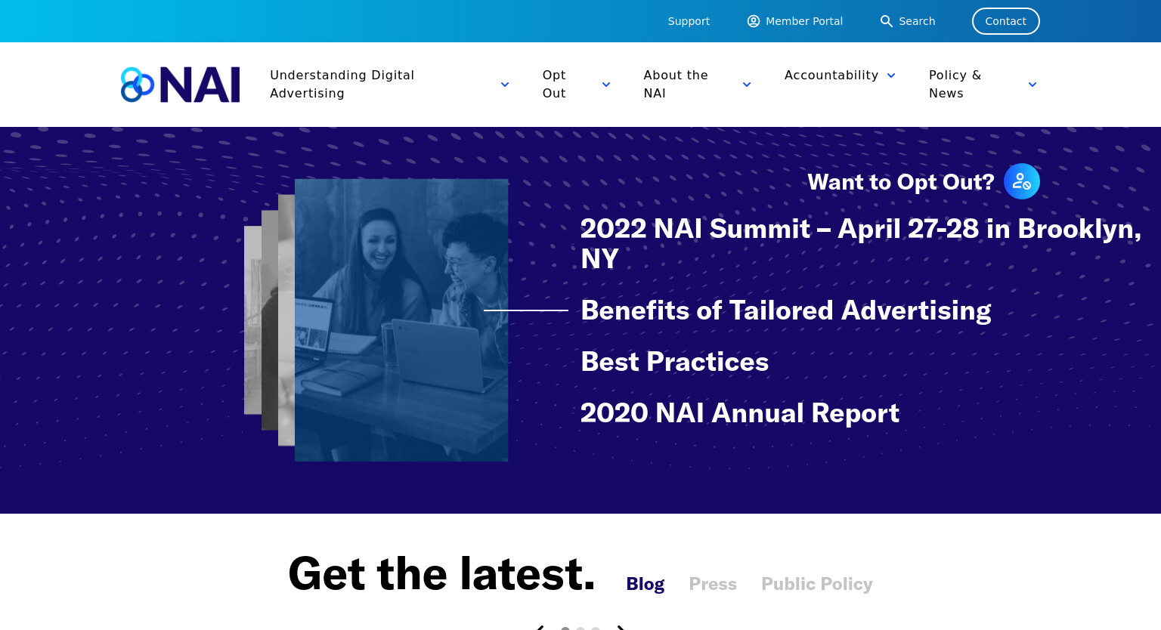Open the About the NAI menu
The image size is (1161, 630).
[x=676, y=84]
